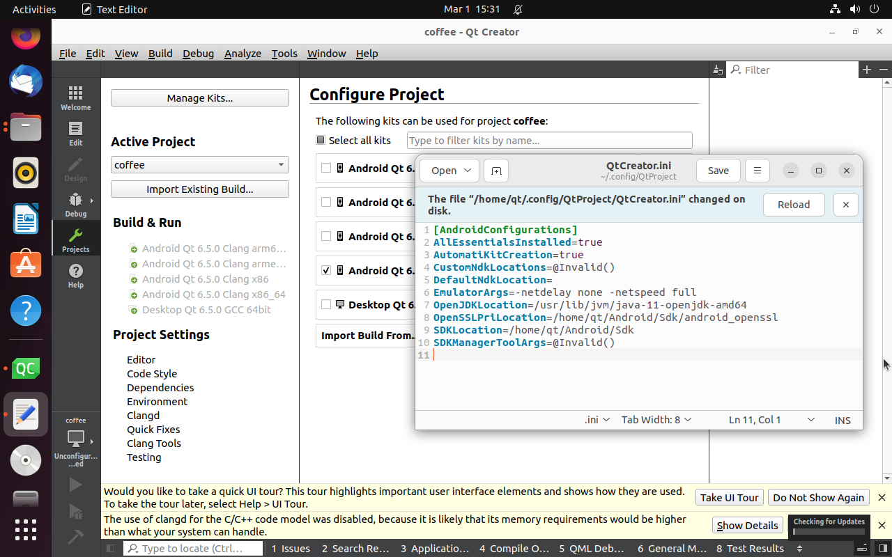Close the clangd disabled info bar

click(882, 525)
